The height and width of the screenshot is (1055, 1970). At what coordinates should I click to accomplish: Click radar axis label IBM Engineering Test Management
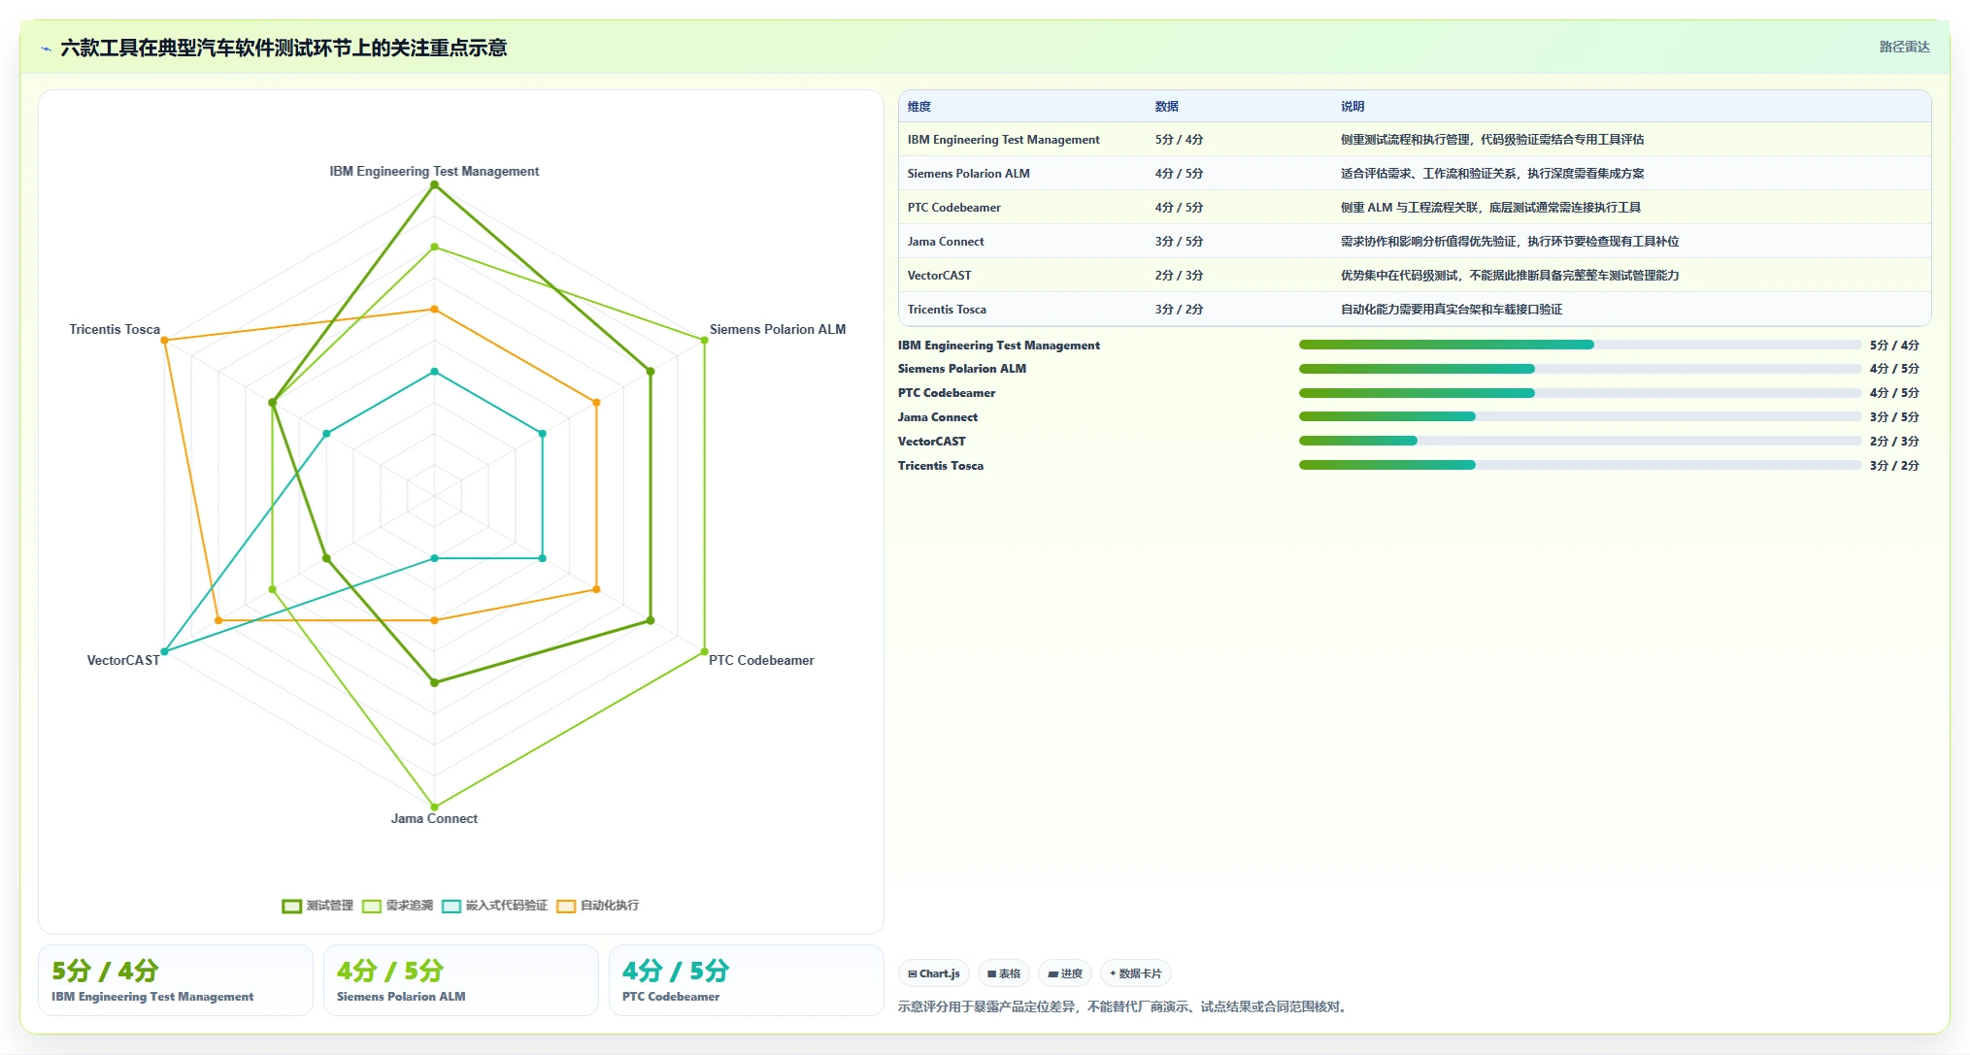click(x=434, y=171)
